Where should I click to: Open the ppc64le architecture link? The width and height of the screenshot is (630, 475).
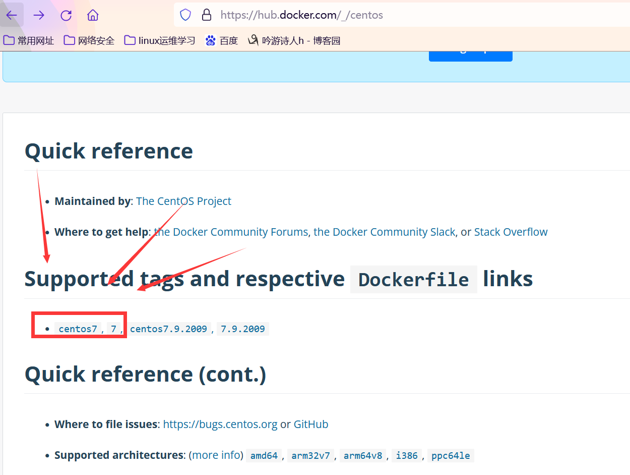451,455
